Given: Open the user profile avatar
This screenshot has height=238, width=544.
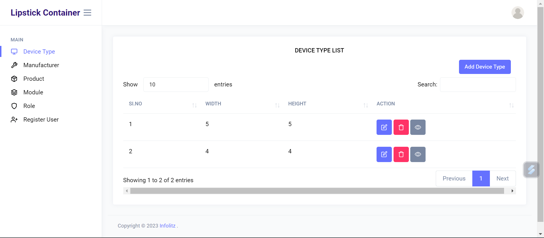Looking at the screenshot, I should (517, 13).
